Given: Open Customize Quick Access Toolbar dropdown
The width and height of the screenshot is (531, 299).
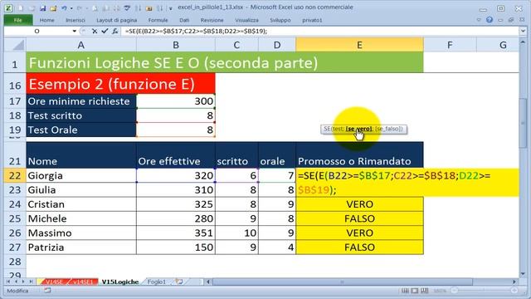Looking at the screenshot, I should tap(171, 8).
